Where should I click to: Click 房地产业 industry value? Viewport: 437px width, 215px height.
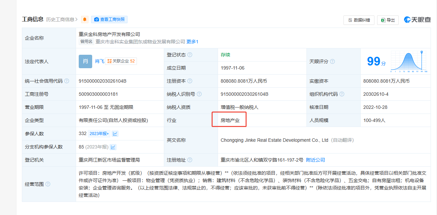230,120
